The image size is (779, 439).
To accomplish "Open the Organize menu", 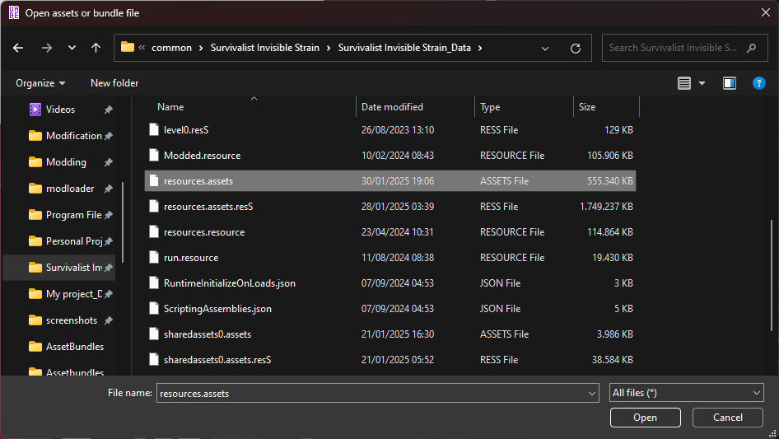I will coord(40,83).
